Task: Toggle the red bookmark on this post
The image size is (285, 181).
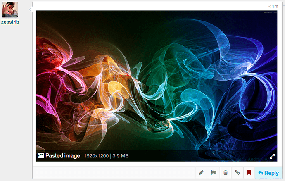Action: (249, 173)
